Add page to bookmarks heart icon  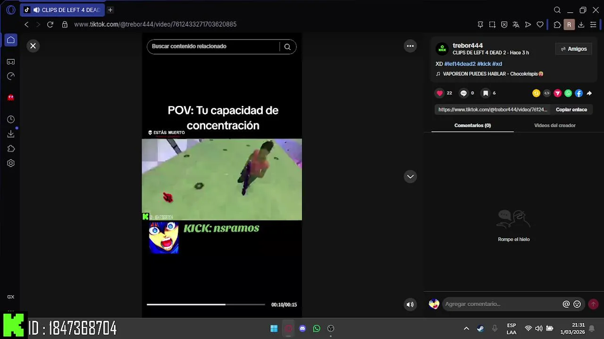click(540, 24)
